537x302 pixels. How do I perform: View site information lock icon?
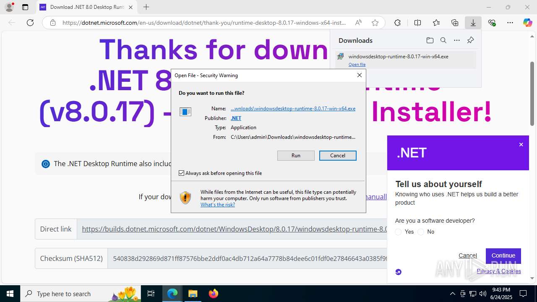click(x=53, y=23)
